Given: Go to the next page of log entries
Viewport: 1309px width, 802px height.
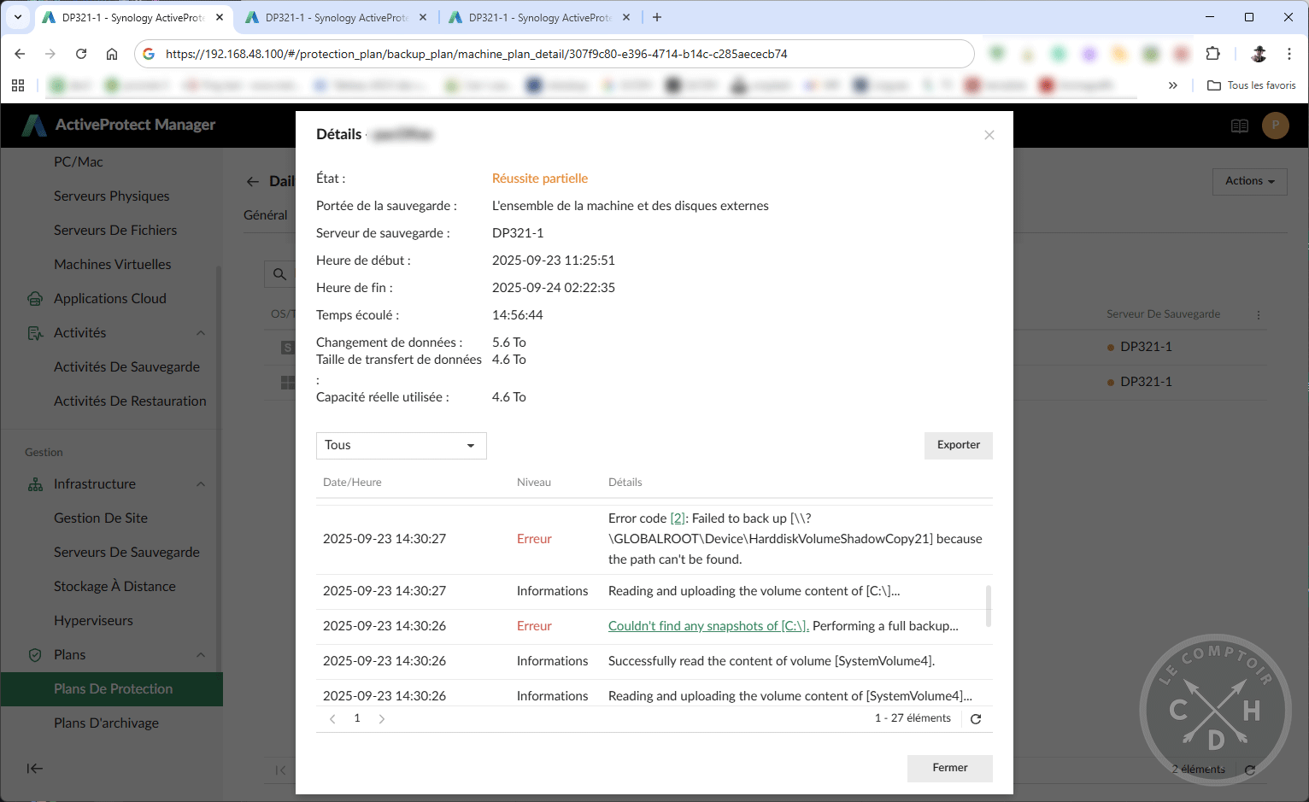Looking at the screenshot, I should click(x=382, y=718).
